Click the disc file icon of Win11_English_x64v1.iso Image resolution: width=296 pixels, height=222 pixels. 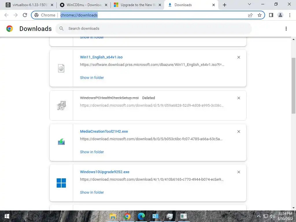coord(61,68)
